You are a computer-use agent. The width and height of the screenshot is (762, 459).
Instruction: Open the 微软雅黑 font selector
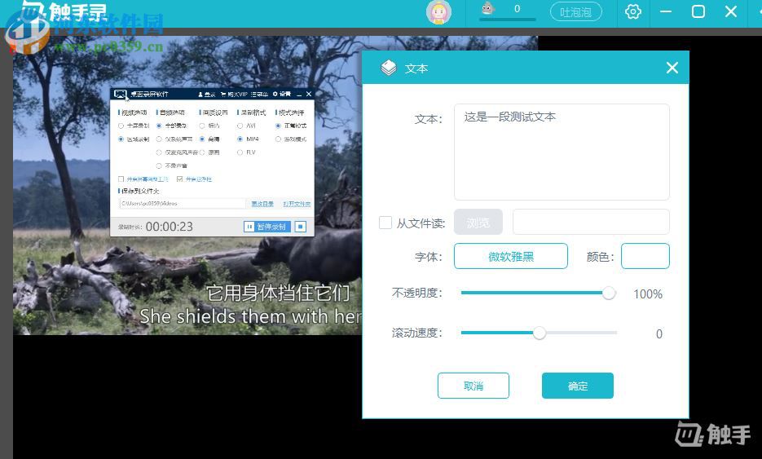pyautogui.click(x=511, y=256)
